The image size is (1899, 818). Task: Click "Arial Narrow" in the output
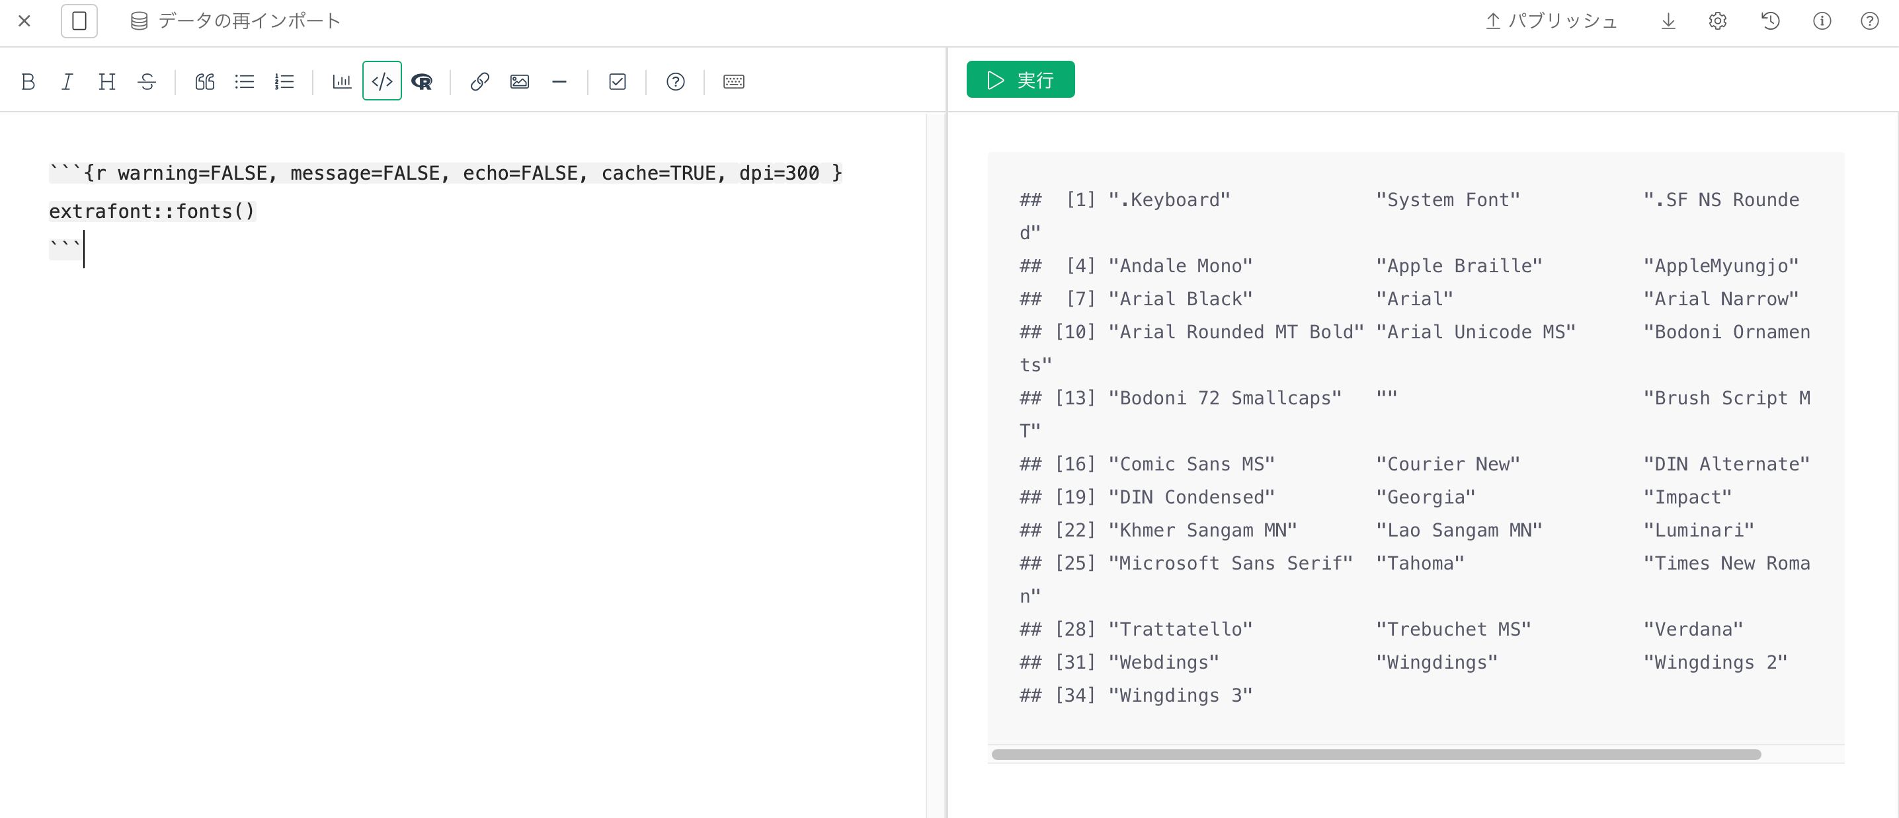click(x=1721, y=299)
